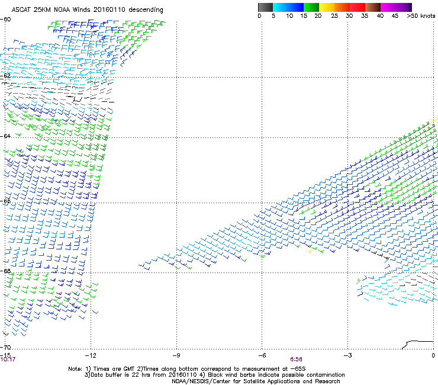Click the coastline outline near 0 longitude
The width and height of the screenshot is (438, 385).
point(418,345)
